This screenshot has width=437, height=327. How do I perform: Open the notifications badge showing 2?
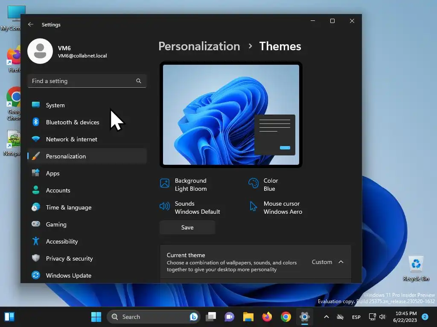tap(425, 316)
